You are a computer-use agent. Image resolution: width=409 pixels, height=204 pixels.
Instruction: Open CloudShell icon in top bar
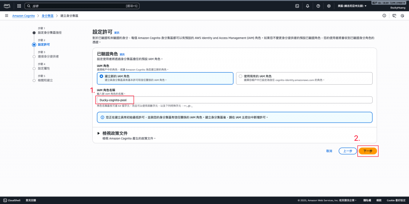(x=297, y=6)
